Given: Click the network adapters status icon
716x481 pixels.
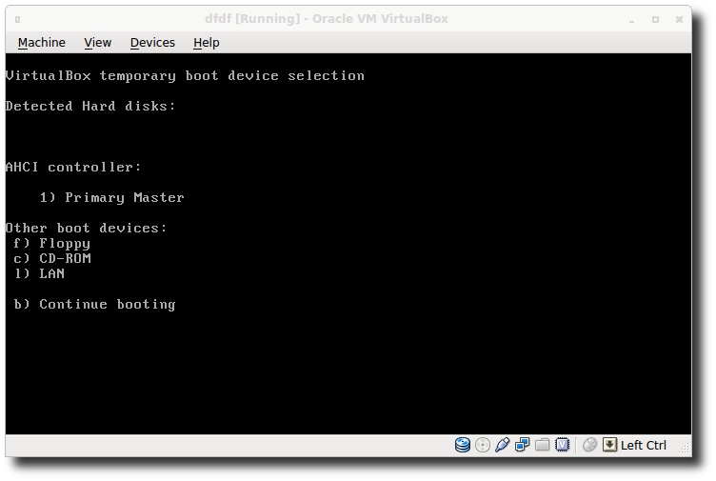Looking at the screenshot, I should coord(523,445).
